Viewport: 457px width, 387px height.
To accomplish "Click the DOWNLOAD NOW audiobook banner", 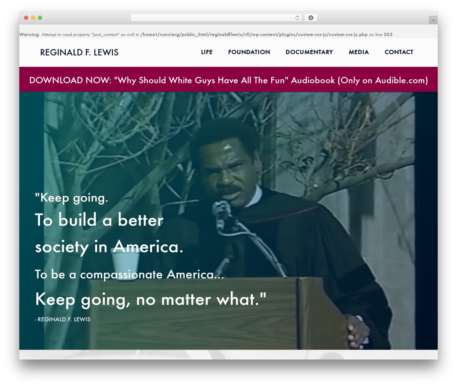I will [x=228, y=80].
